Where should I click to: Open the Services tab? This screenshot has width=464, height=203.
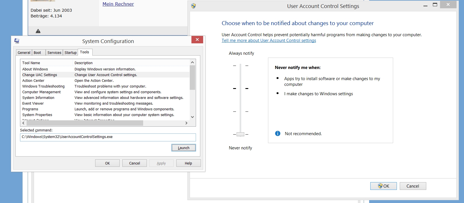tap(54, 52)
